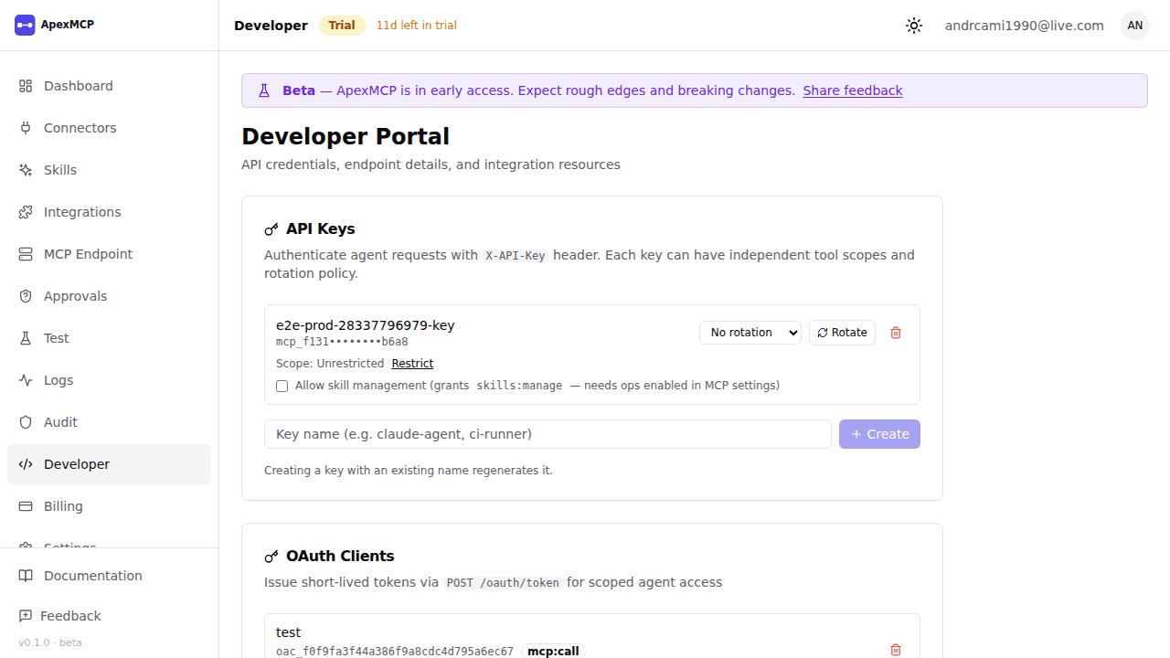Click the key icon beside API Keys

click(x=271, y=229)
